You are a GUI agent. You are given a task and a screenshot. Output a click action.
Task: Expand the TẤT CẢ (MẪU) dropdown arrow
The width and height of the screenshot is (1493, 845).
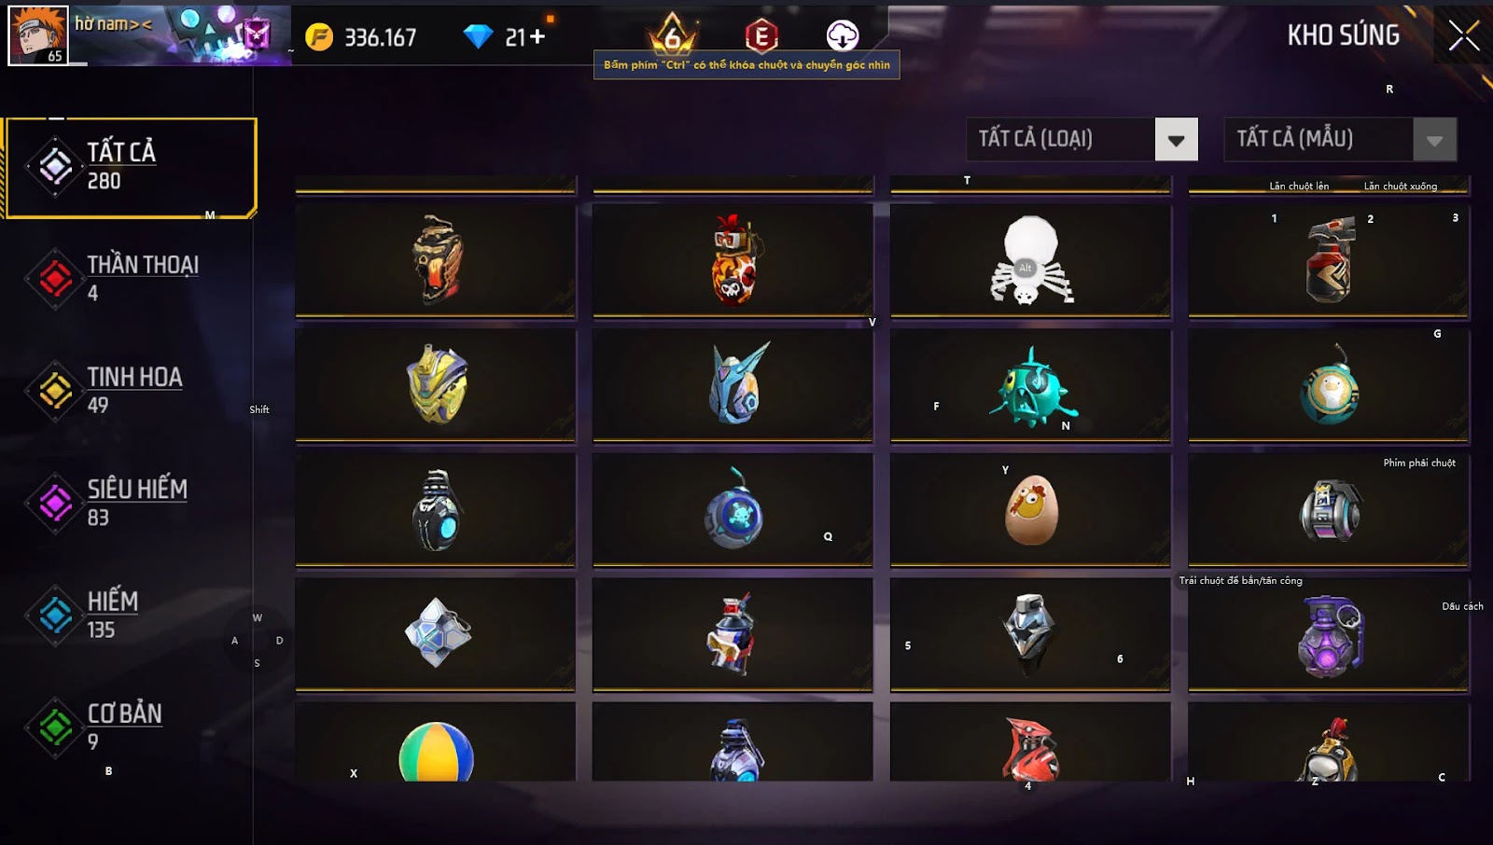(x=1435, y=140)
